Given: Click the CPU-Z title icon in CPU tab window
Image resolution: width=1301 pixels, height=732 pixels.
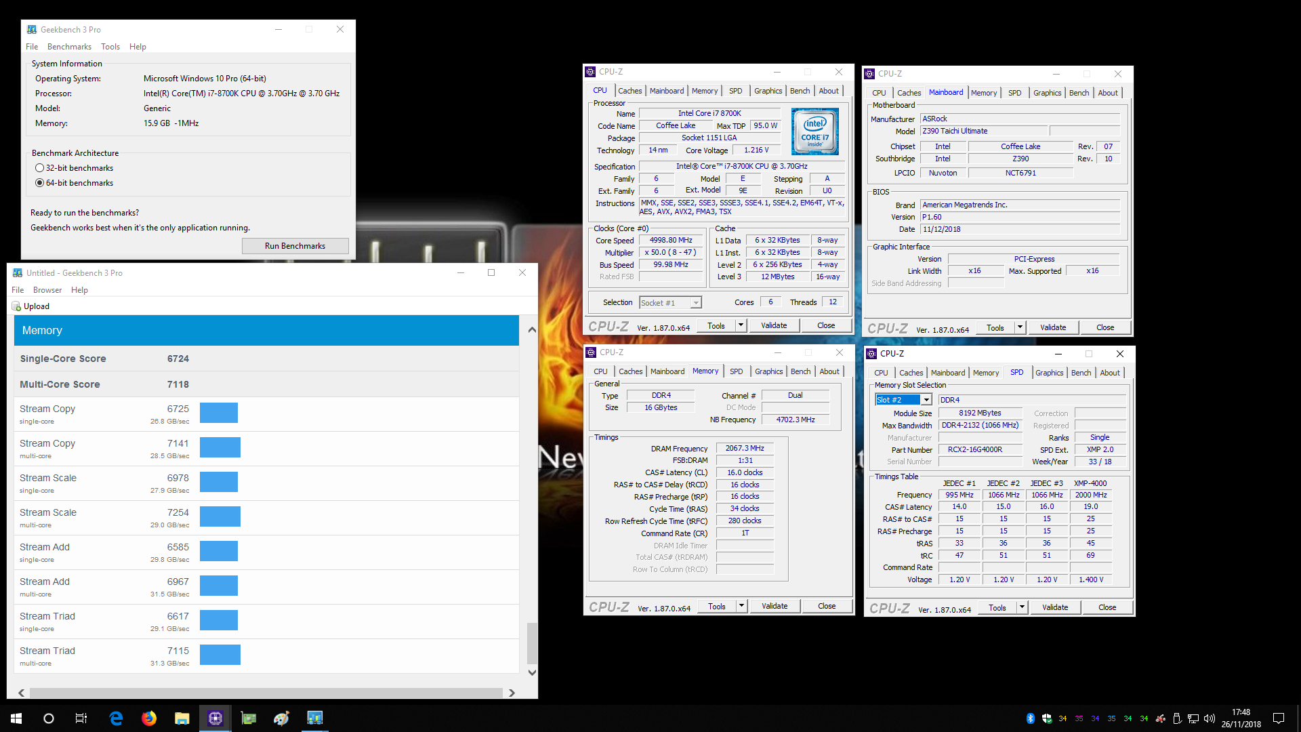Looking at the screenshot, I should tap(591, 72).
